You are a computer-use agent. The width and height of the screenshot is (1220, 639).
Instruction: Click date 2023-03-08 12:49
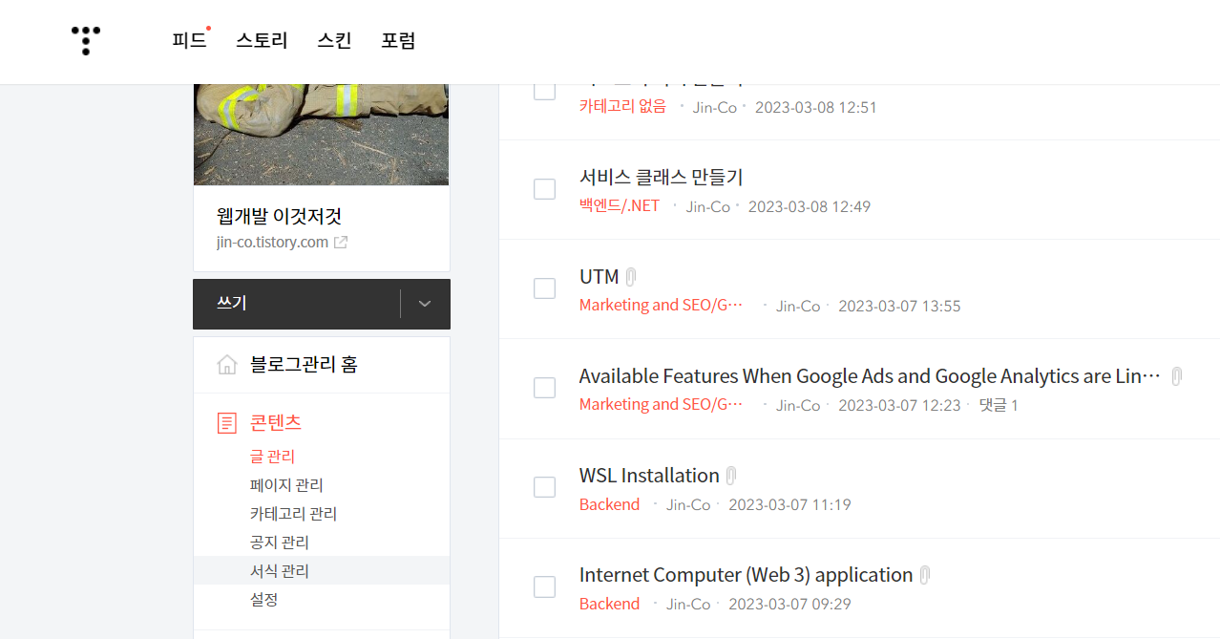[809, 206]
